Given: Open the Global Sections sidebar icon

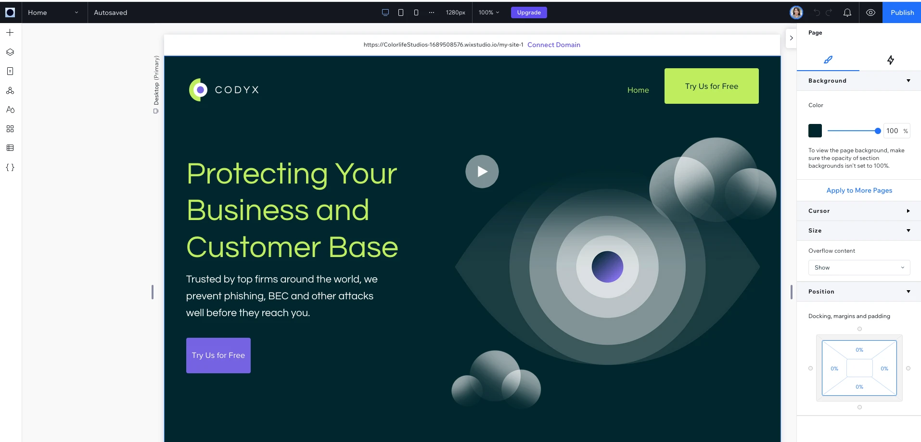Looking at the screenshot, I should point(10,90).
